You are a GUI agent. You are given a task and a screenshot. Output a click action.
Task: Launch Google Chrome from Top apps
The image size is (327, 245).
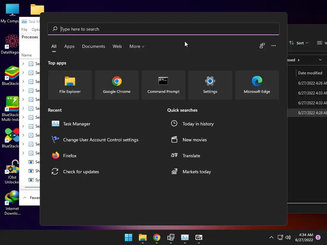coord(117,85)
